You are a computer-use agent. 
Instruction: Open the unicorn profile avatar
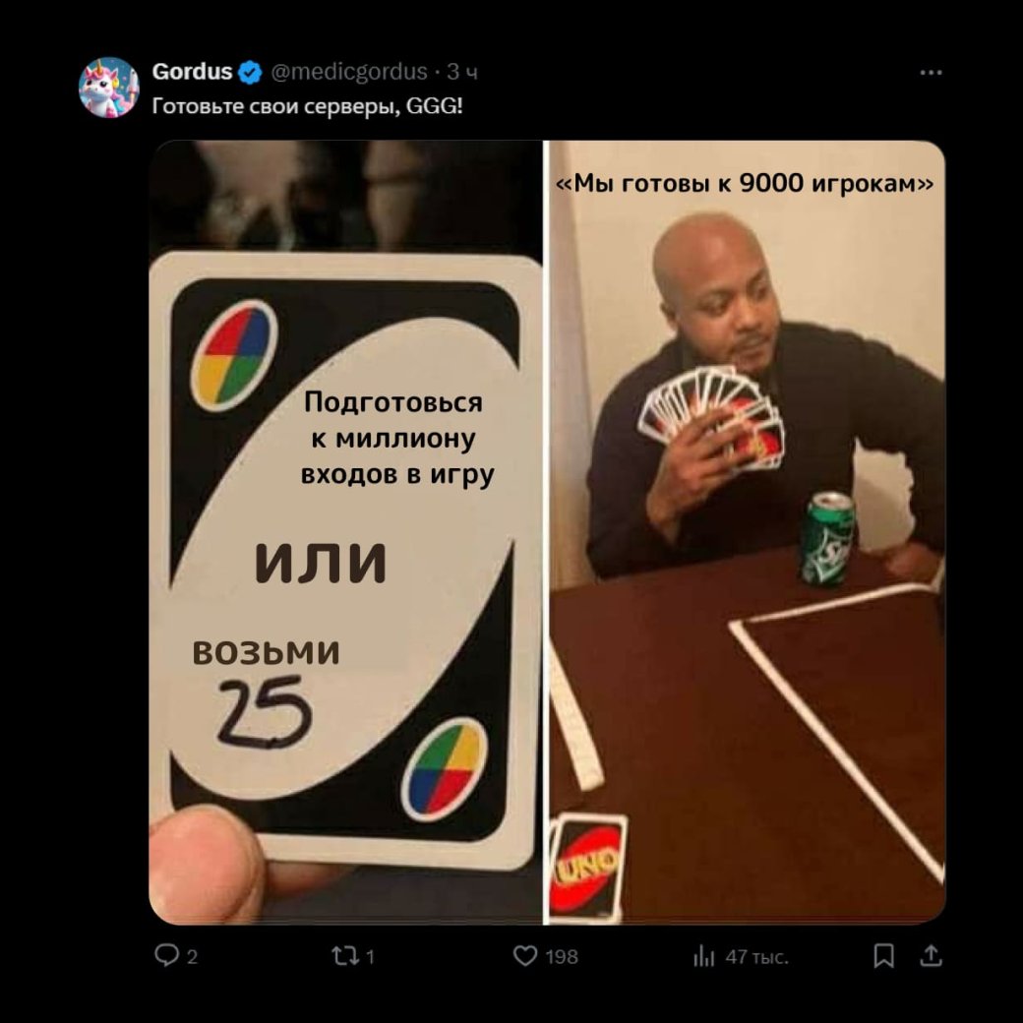click(x=108, y=88)
